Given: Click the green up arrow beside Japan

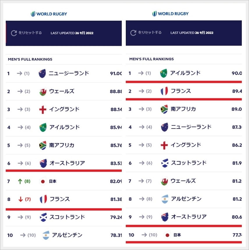Looking at the screenshot, I should coord(20,181).
